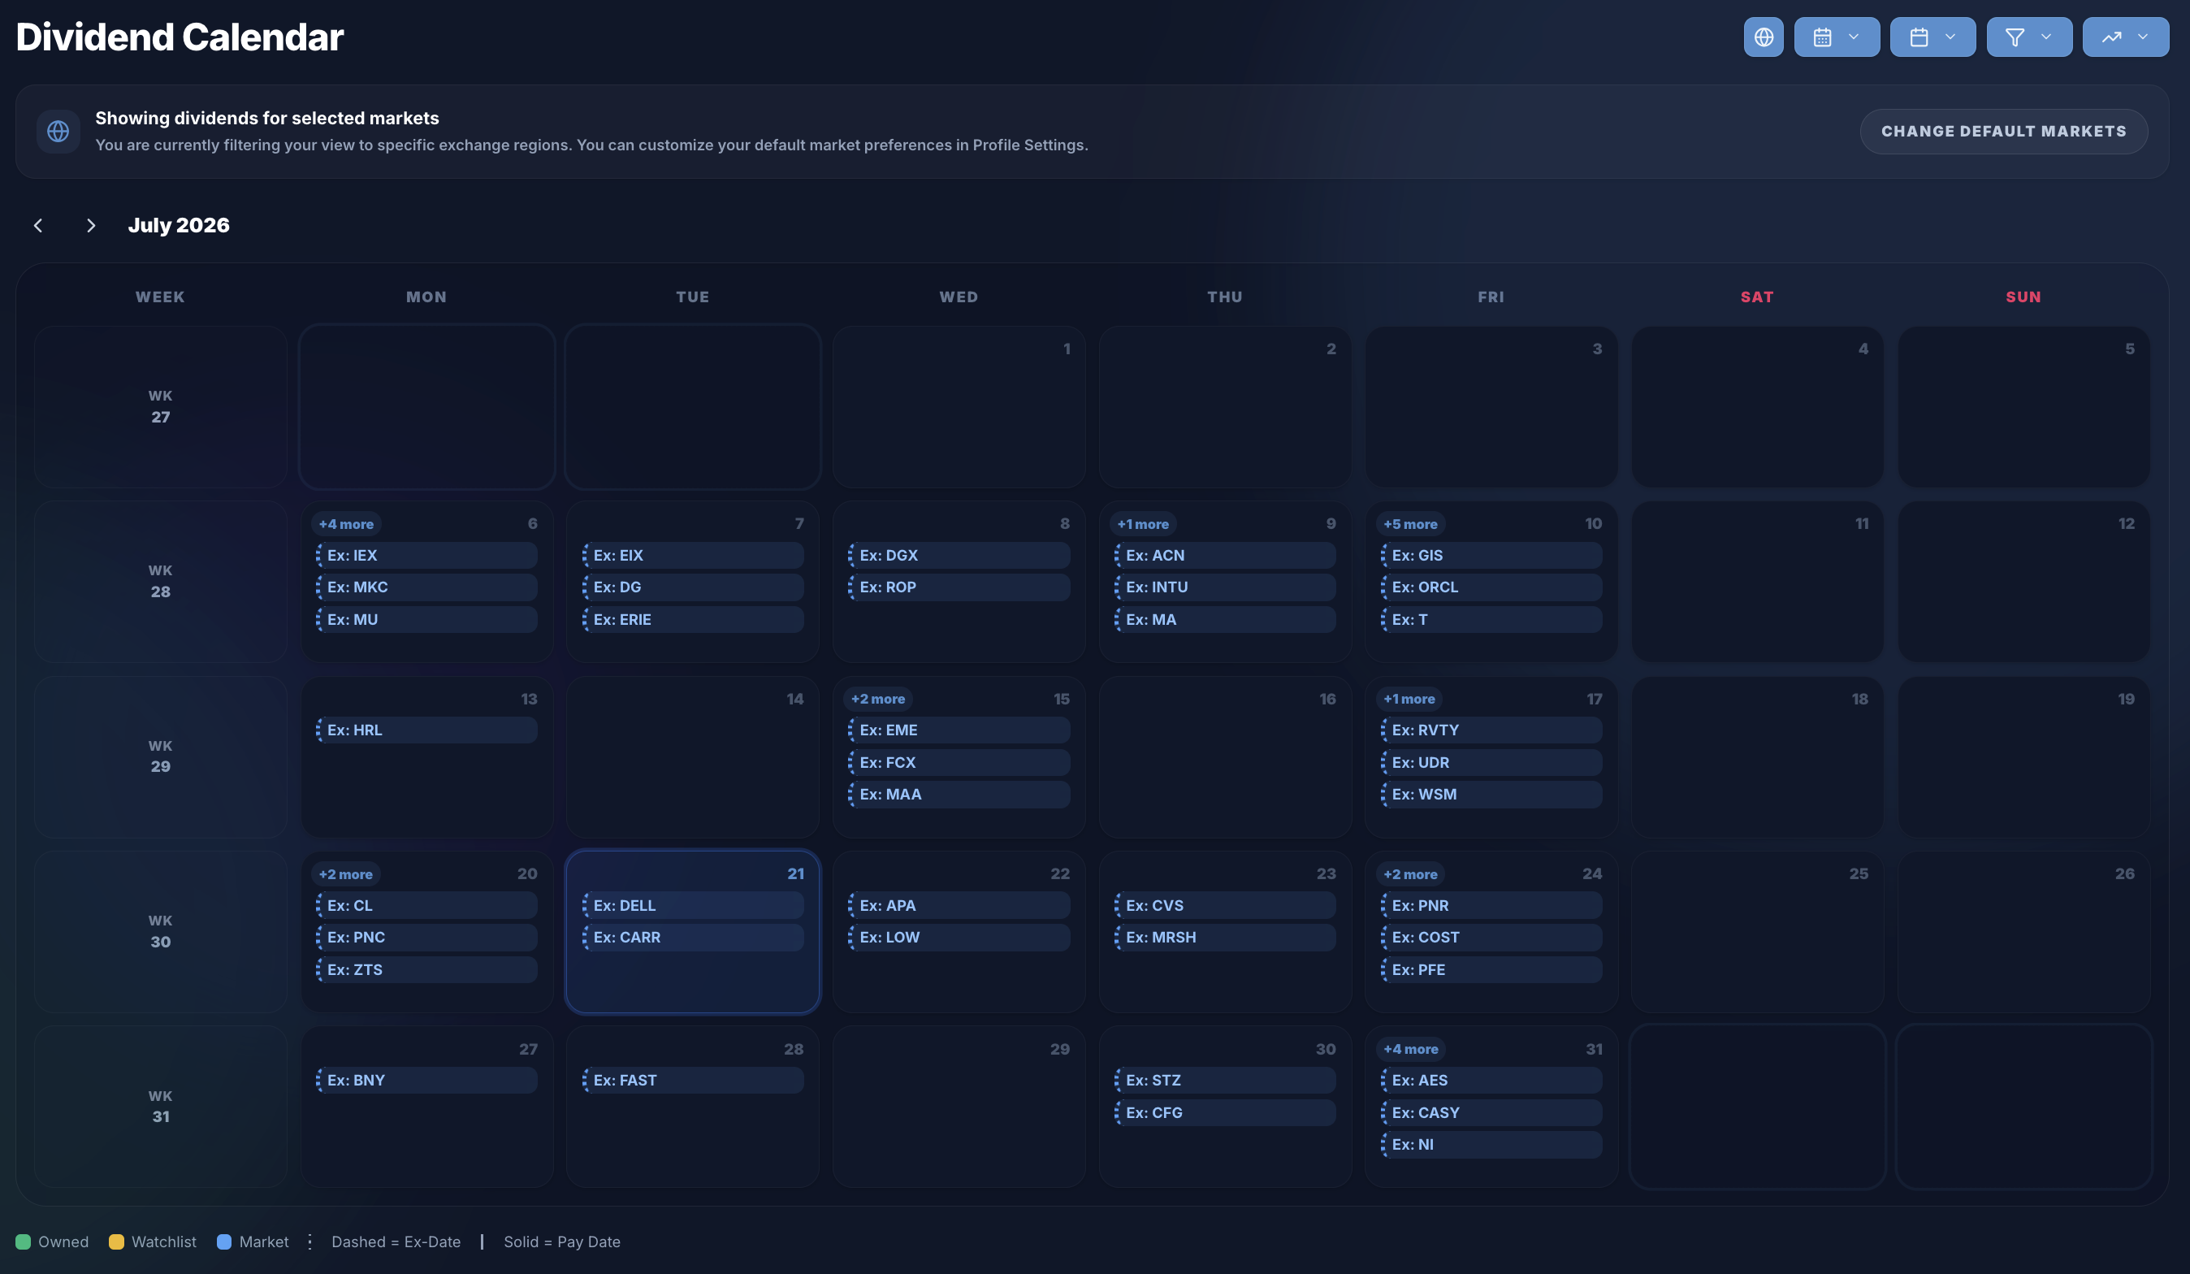Screen dimensions: 2190x1274
Task: Select the Ex: HRL event on July 13
Action: (x=426, y=730)
